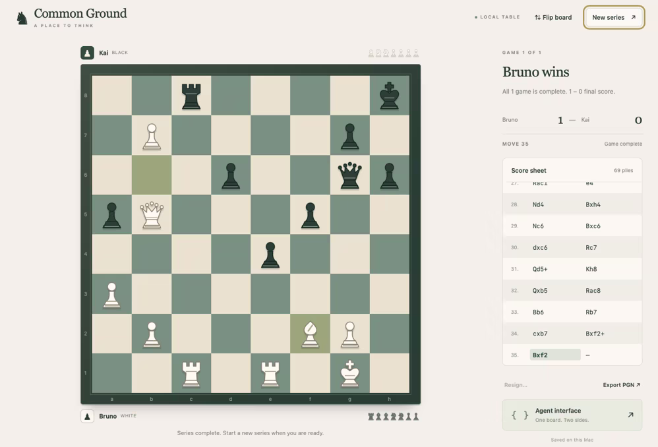Click Export PGN link
This screenshot has width=658, height=447.
(622, 385)
